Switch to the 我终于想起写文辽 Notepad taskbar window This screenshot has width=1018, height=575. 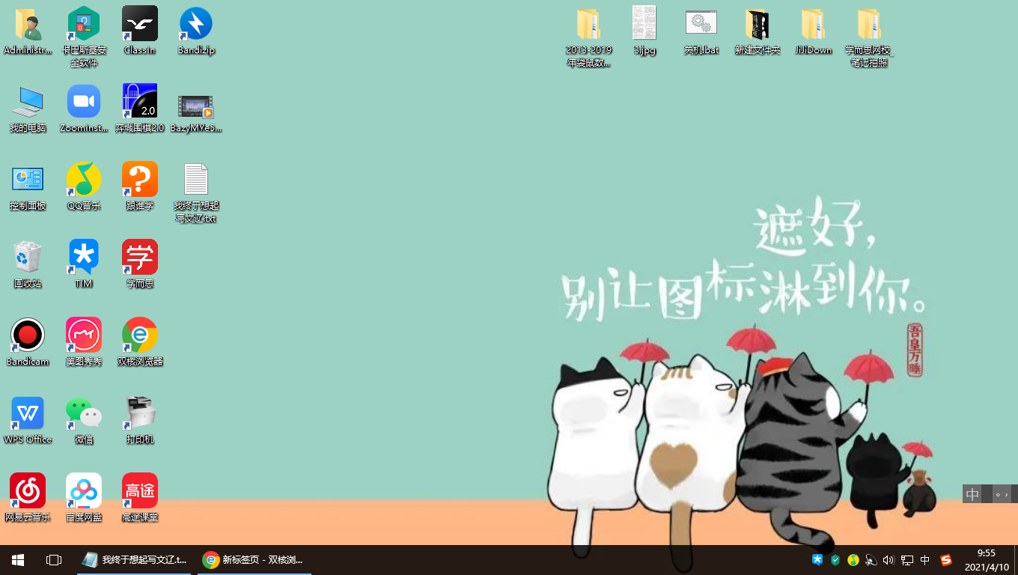[x=135, y=560]
